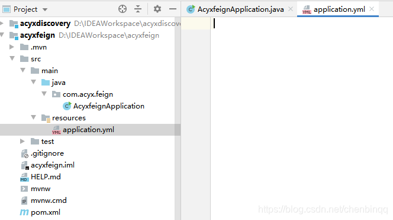The image size is (393, 220).
Task: Click the editor line gutter
Action: click(196, 119)
